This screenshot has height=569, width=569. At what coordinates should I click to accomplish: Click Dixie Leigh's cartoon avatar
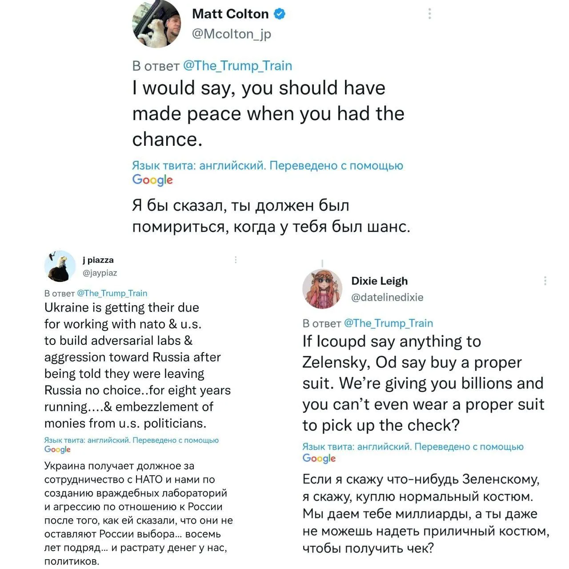pos(322,289)
